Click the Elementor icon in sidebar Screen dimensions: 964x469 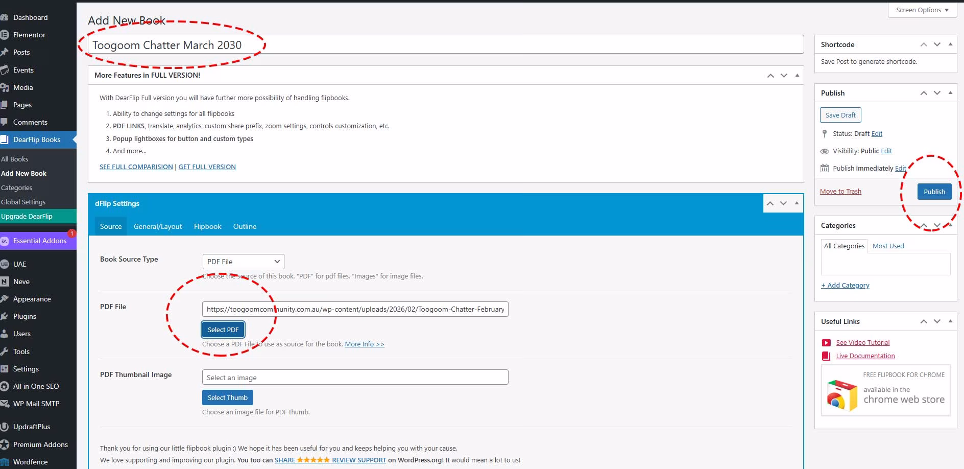[x=5, y=35]
